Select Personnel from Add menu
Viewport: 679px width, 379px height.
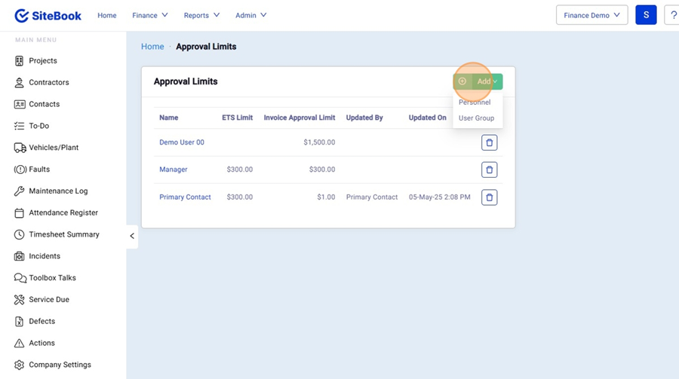click(x=475, y=102)
